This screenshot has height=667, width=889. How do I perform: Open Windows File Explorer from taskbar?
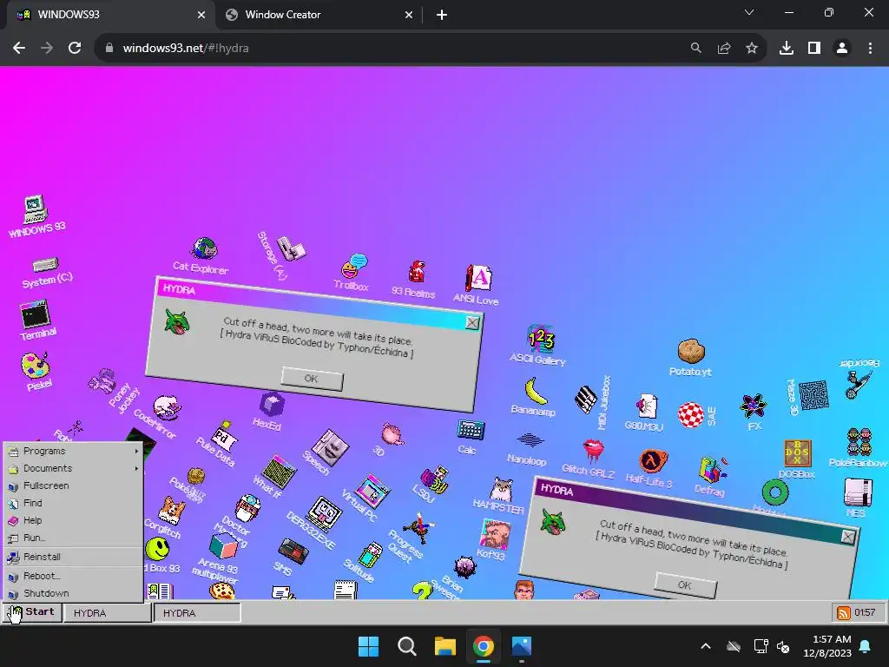click(x=445, y=646)
